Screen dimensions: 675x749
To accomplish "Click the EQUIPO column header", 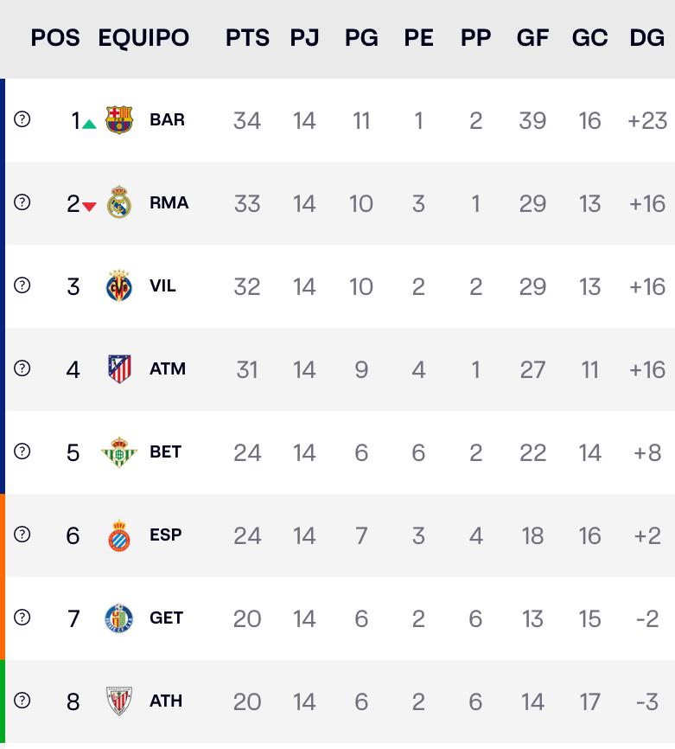I will 143,38.
